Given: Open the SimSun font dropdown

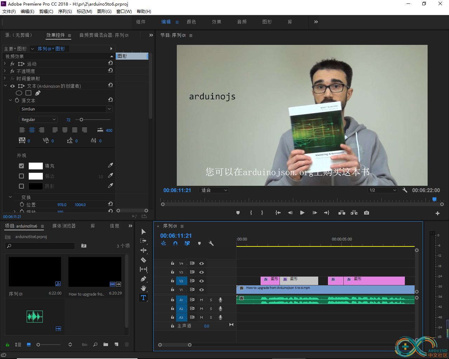Looking at the screenshot, I should [66, 109].
